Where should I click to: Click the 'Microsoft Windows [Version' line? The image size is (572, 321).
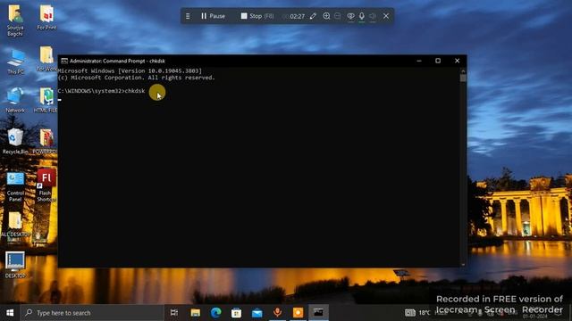click(130, 71)
